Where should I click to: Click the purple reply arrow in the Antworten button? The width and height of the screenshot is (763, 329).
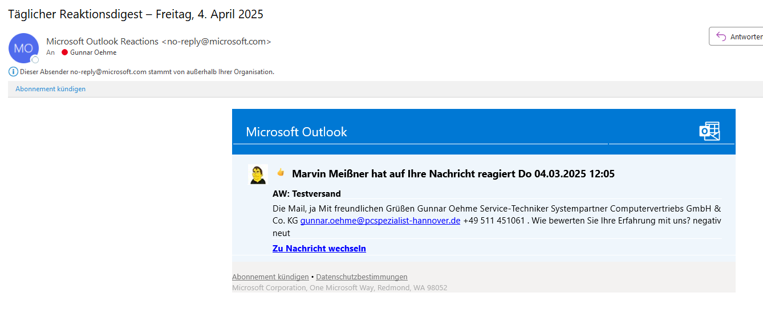coord(721,36)
